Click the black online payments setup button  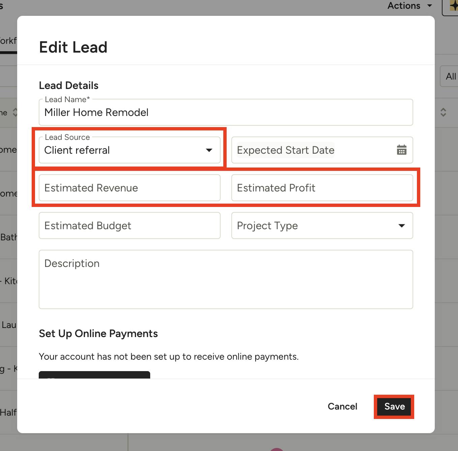pyautogui.click(x=94, y=375)
